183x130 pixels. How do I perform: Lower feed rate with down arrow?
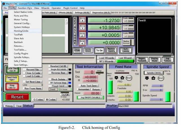(x=116, y=78)
